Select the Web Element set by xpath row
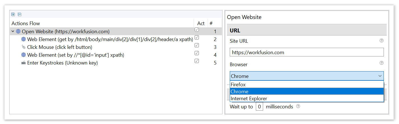The height and width of the screenshot is (124, 399). pyautogui.click(x=116, y=55)
